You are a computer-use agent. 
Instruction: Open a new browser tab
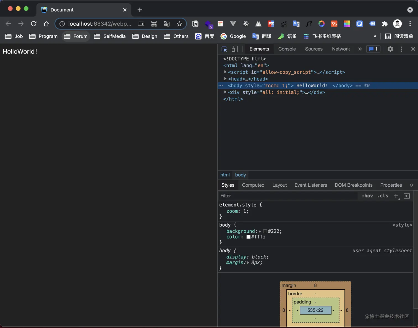click(x=140, y=10)
